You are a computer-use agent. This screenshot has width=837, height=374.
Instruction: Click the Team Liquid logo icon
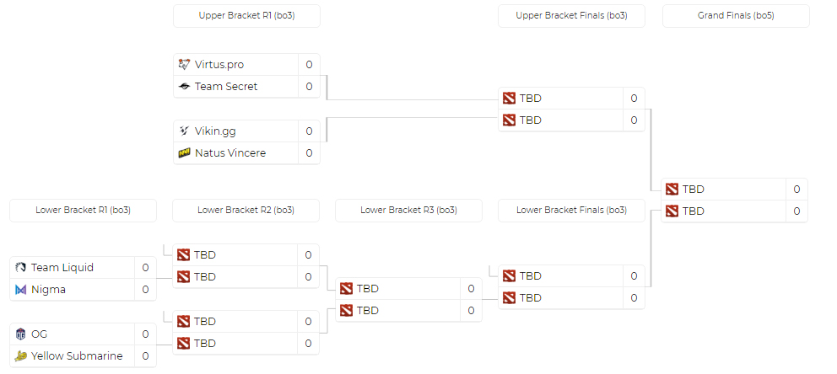(21, 268)
